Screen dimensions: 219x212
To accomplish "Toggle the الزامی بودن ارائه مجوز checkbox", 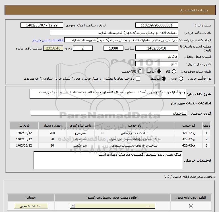I will [x=191, y=206].
